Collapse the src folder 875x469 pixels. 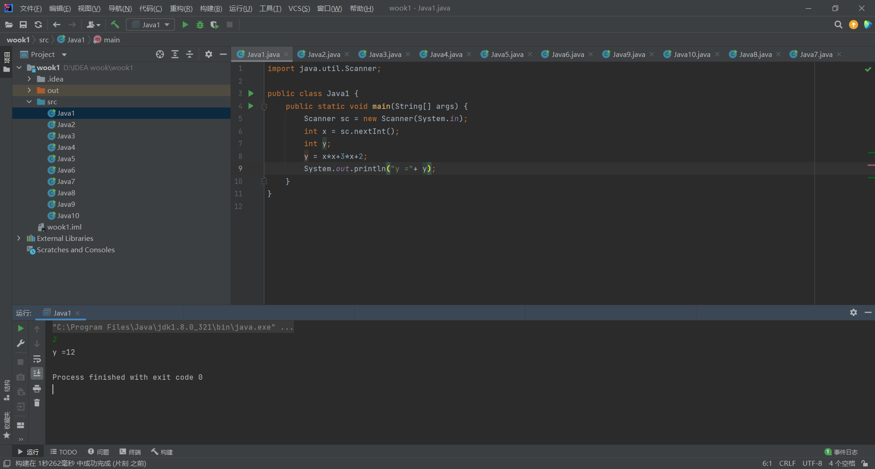pyautogui.click(x=29, y=102)
